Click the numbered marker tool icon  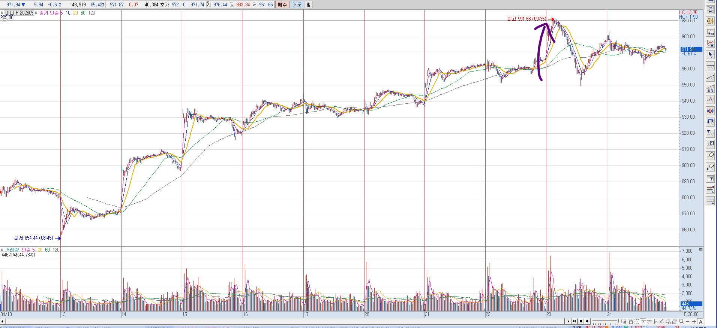[x=710, y=144]
